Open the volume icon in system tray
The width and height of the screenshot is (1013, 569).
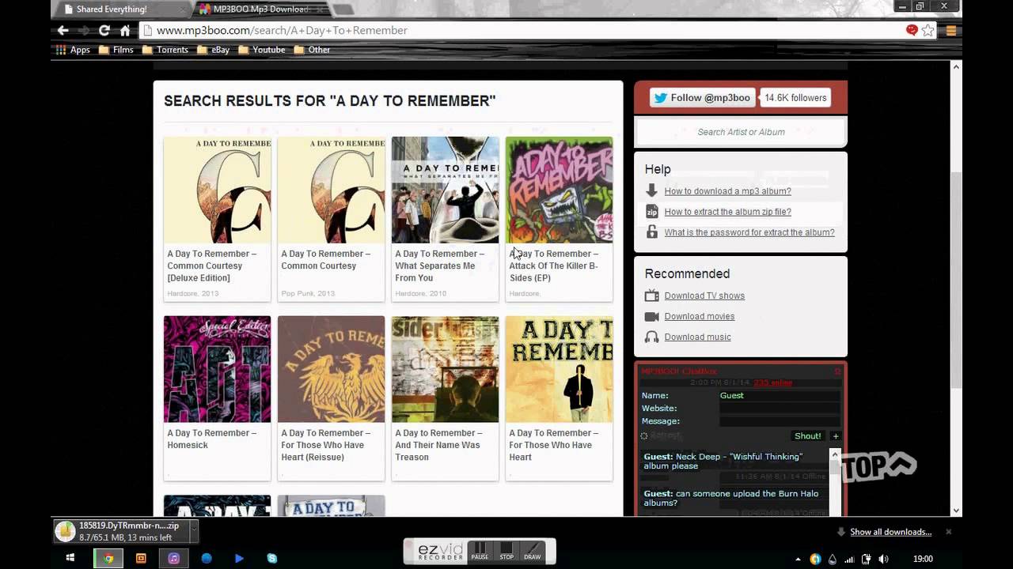point(882,559)
